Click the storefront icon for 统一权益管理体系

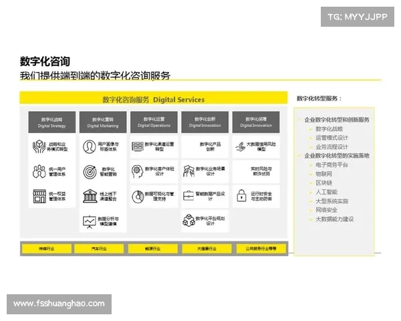point(39,196)
